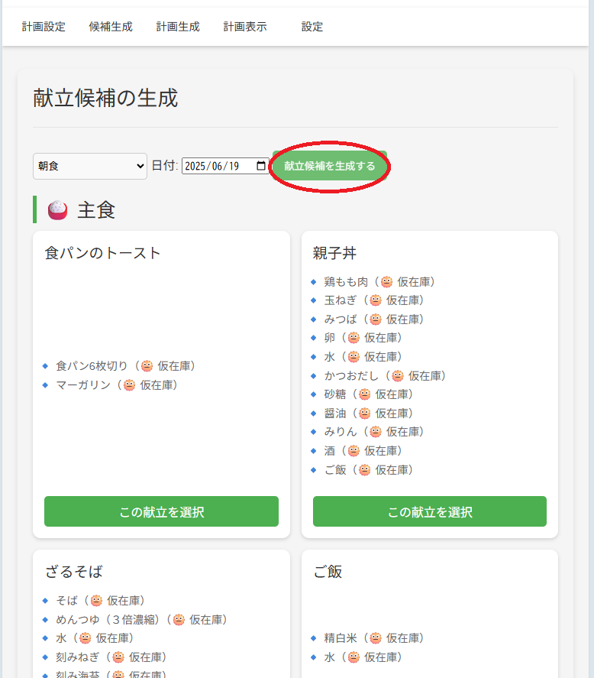Click the 主食 section heading
This screenshot has width=594, height=678.
(x=96, y=210)
